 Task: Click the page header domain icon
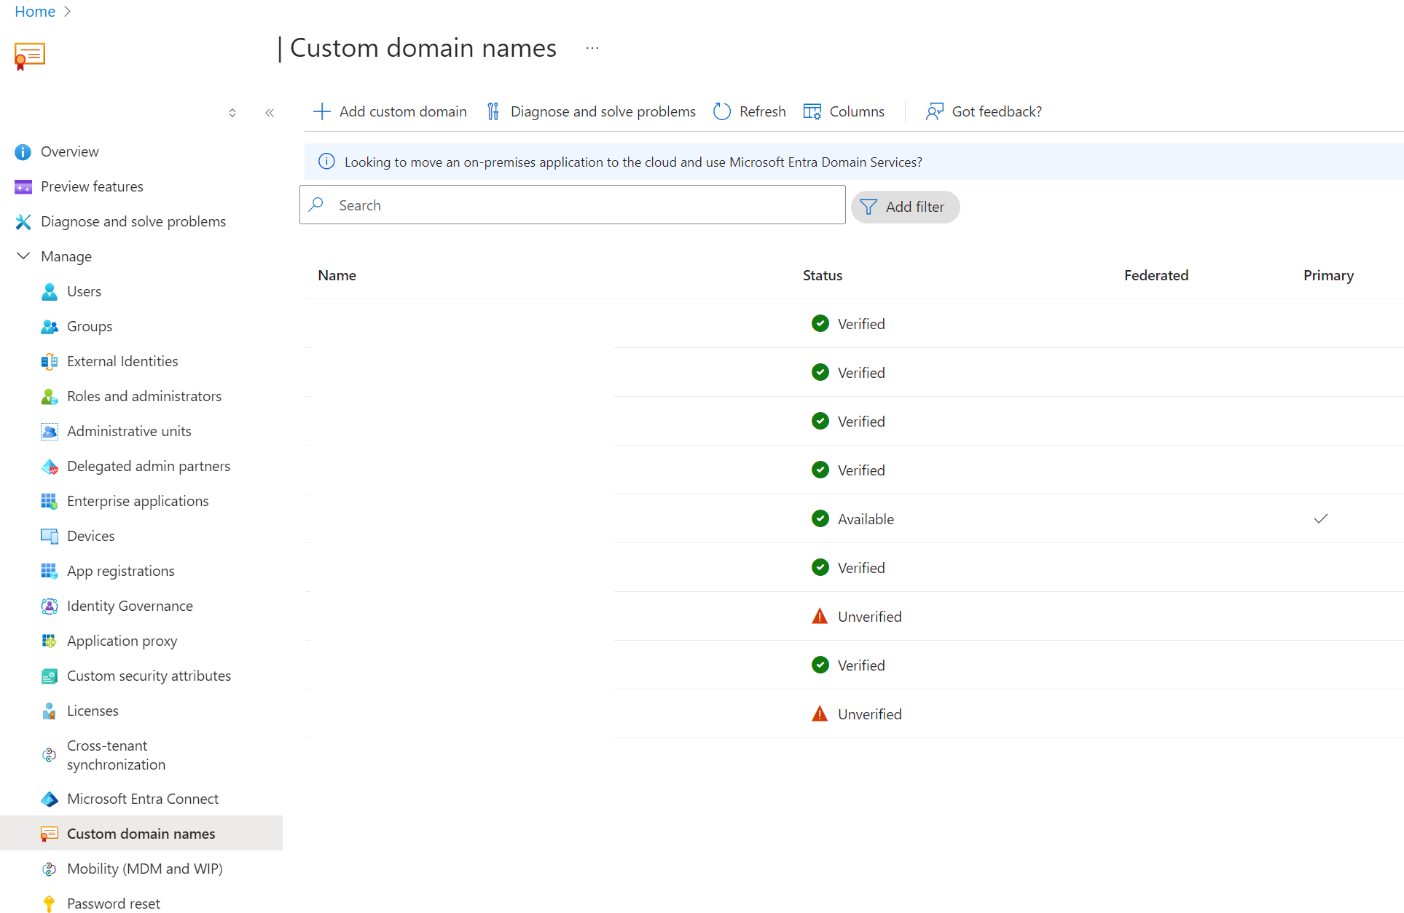(x=30, y=56)
